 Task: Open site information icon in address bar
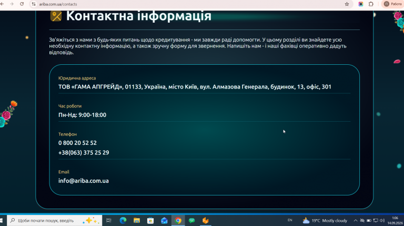(34, 4)
